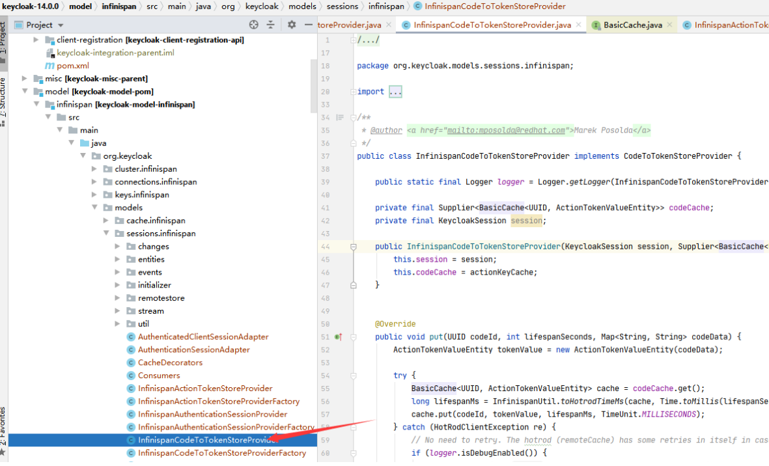Open AuthenticatedClientSessionAdapter class

203,336
